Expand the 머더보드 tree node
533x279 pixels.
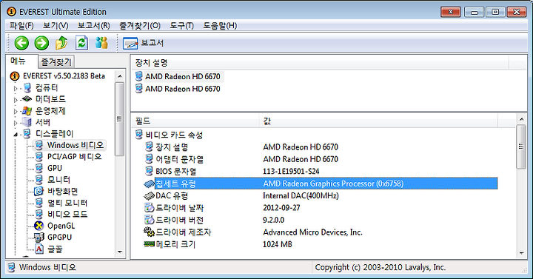point(16,100)
